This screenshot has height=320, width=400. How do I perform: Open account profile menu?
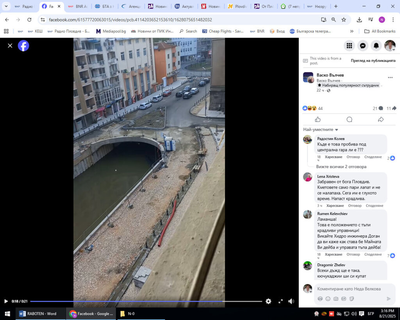coord(390,46)
